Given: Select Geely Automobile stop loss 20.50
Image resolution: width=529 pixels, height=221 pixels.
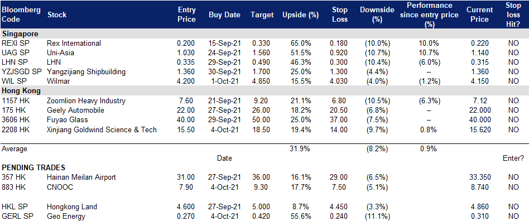Looking at the screenshot, I should [339, 110].
